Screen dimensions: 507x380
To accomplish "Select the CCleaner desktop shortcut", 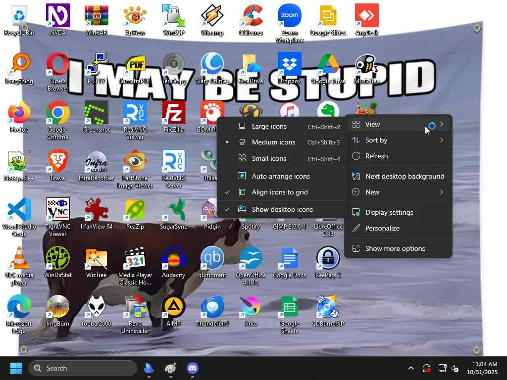I will click(251, 19).
